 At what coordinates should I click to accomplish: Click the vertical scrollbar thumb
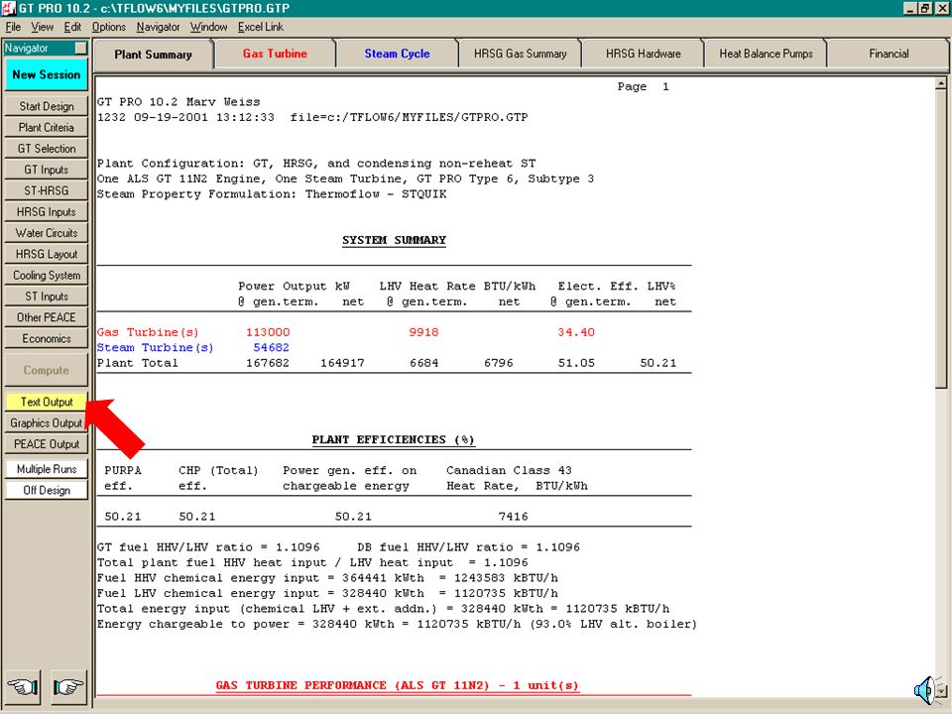tap(941, 239)
